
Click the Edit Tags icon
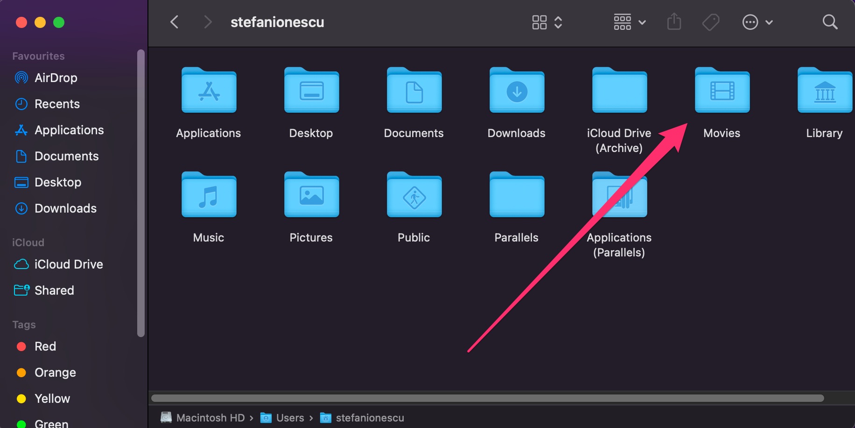coord(710,22)
